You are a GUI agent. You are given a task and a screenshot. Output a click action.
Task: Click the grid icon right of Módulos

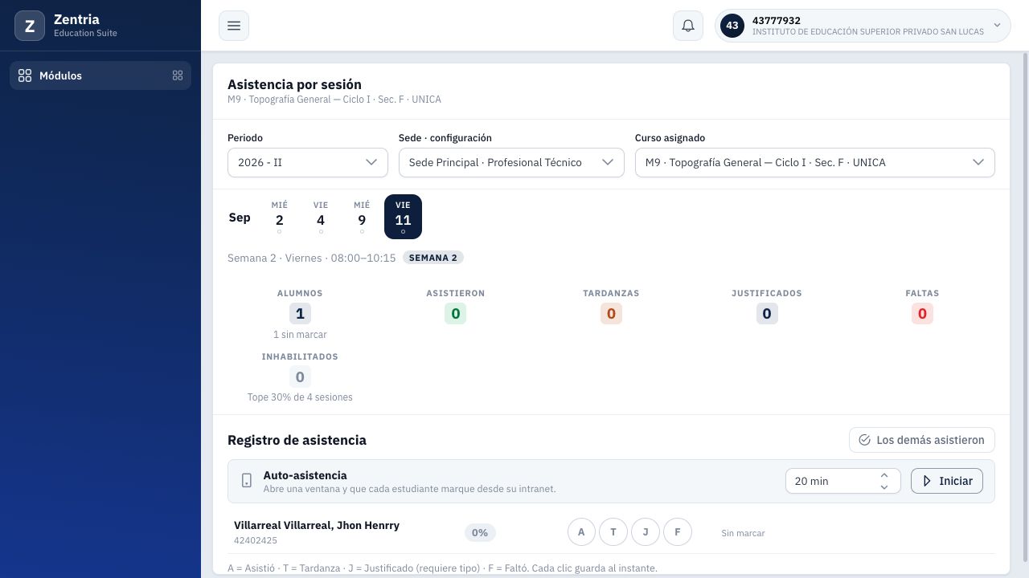point(178,75)
